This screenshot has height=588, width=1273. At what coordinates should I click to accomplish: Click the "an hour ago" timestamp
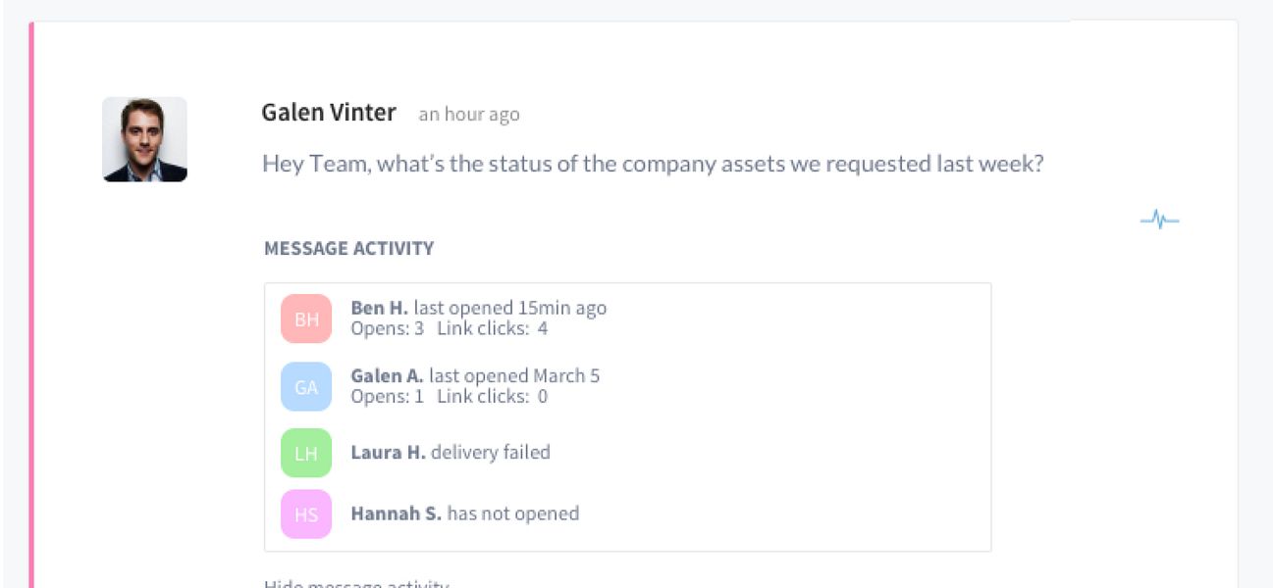[x=469, y=115]
